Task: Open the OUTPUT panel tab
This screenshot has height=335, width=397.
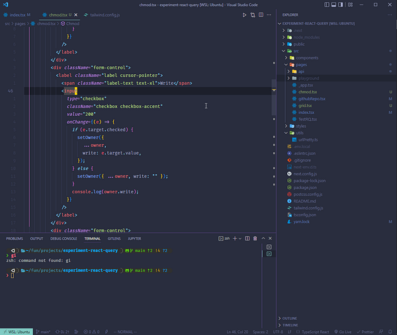Action: click(36, 239)
